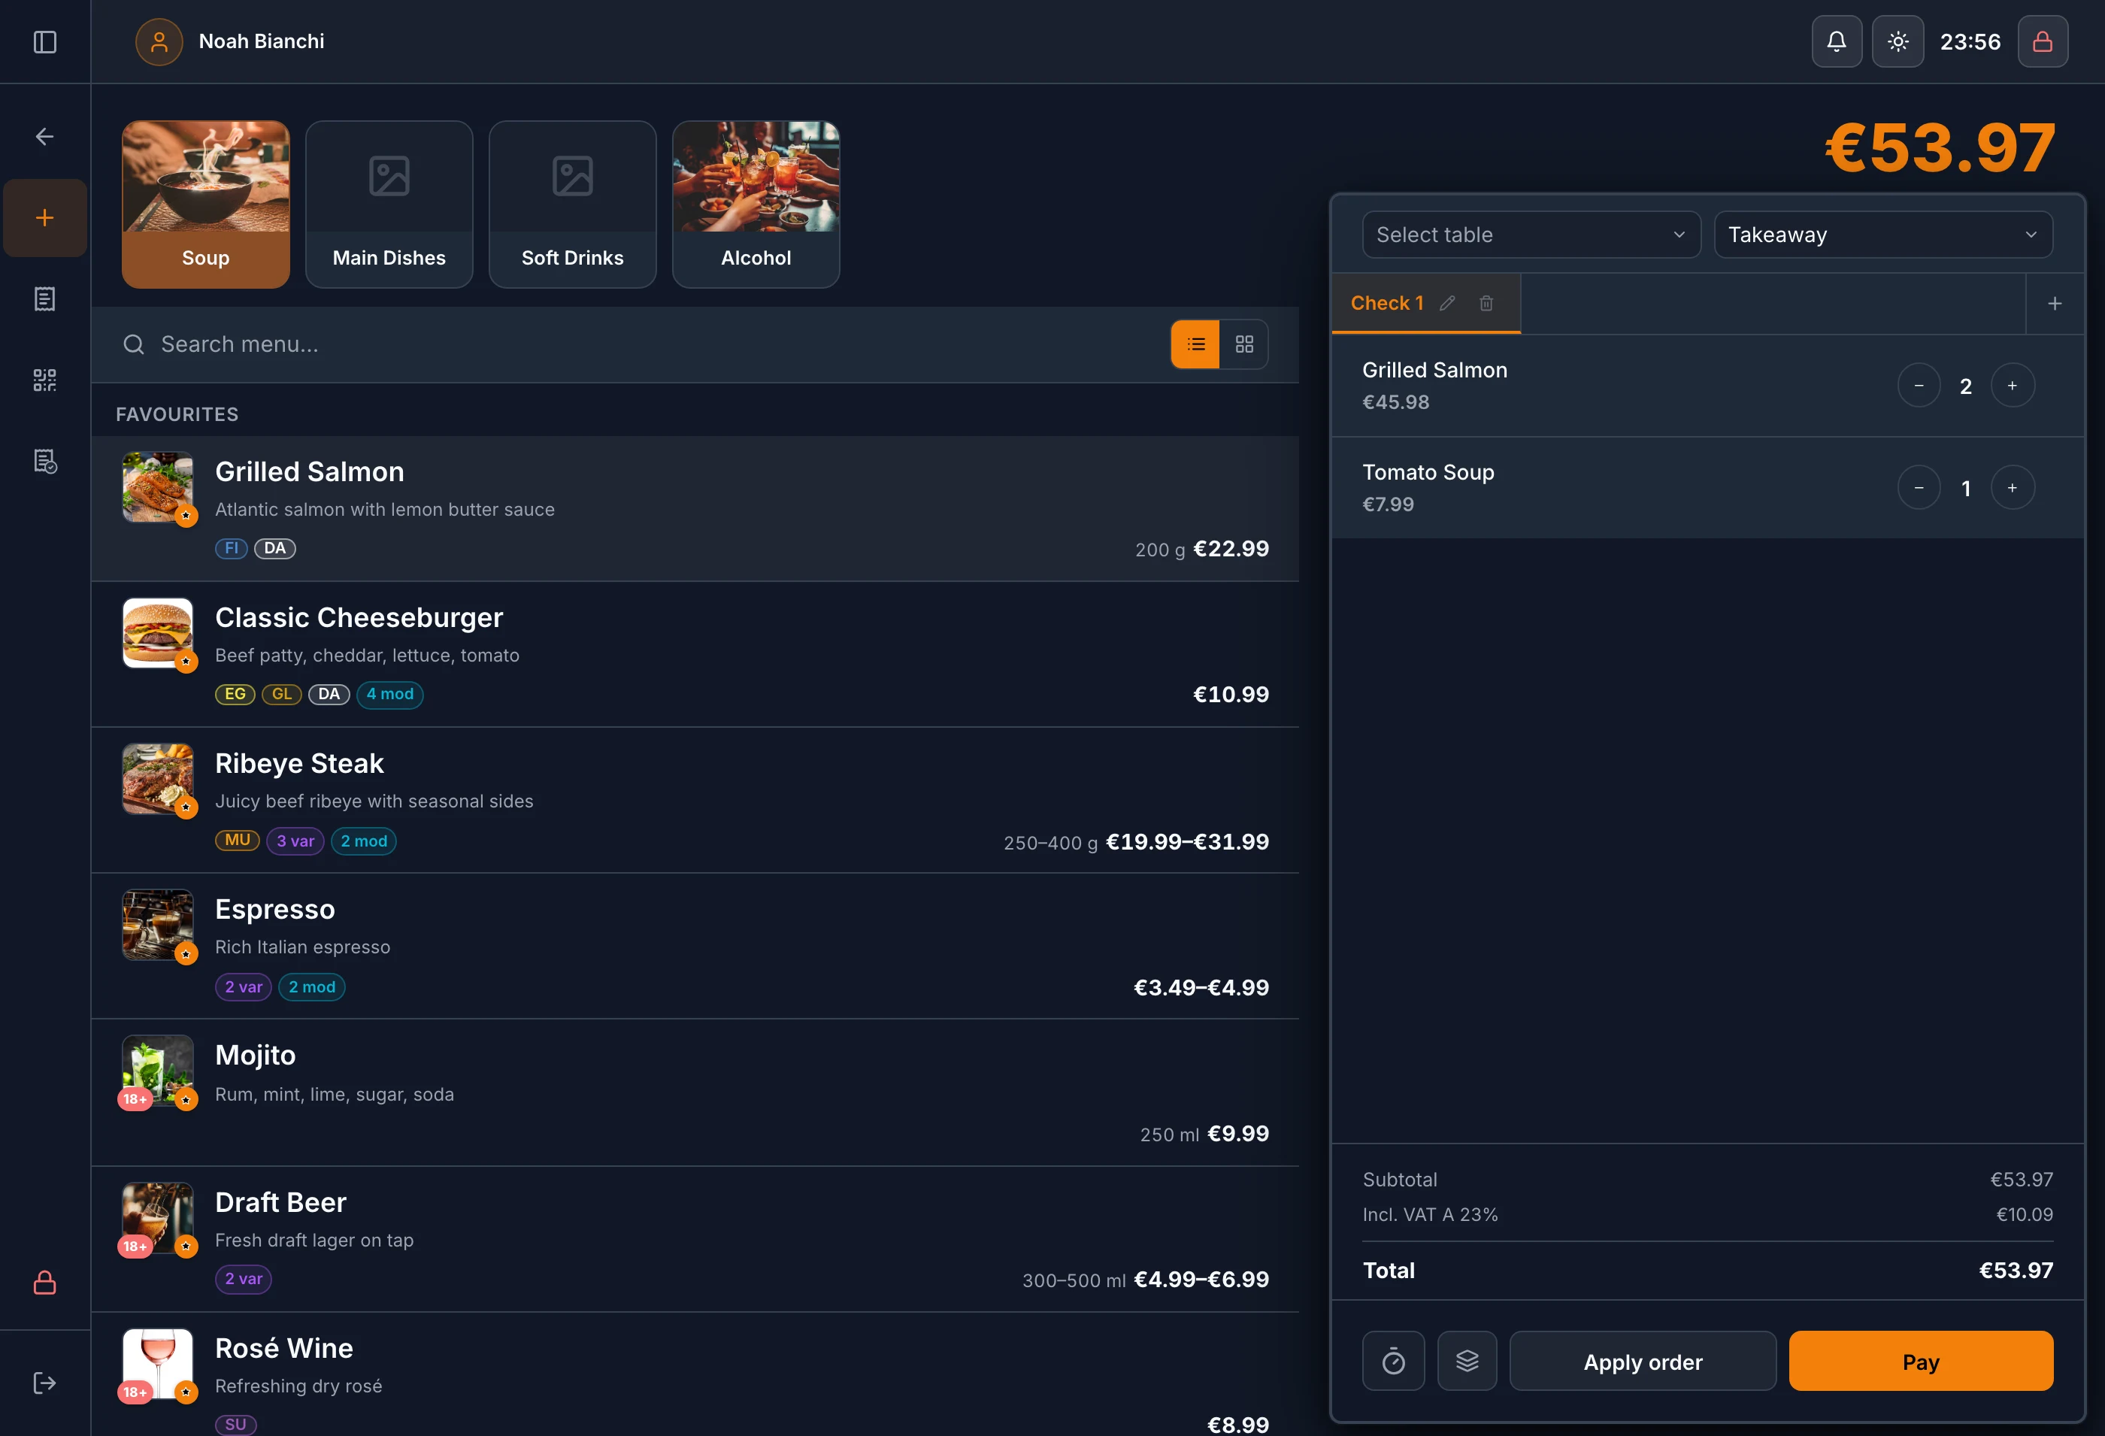Open the notifications bell
Screen dimensions: 2105x1436
(1836, 41)
